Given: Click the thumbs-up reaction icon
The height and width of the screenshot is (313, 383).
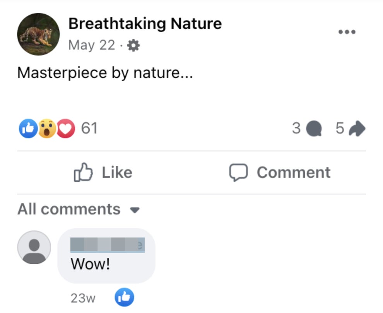Looking at the screenshot, I should pyautogui.click(x=29, y=128).
